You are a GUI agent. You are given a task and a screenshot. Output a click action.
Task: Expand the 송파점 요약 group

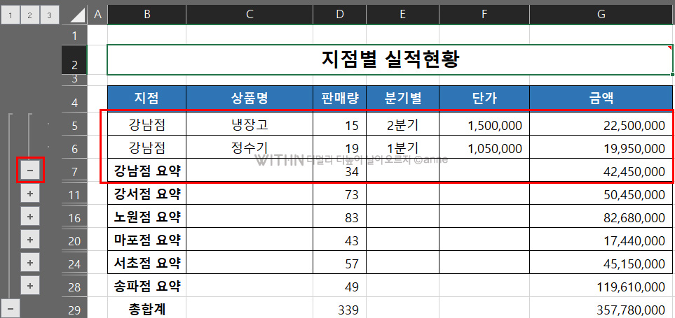(30, 285)
